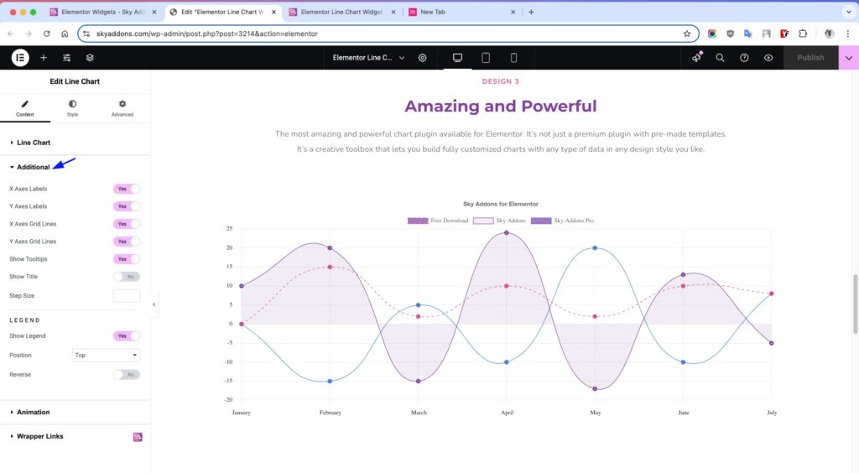Open the help question mark icon
This screenshot has height=473, width=859.
pos(744,58)
